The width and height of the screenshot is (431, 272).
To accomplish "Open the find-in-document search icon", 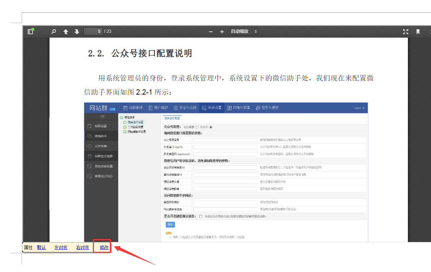I will (x=53, y=31).
